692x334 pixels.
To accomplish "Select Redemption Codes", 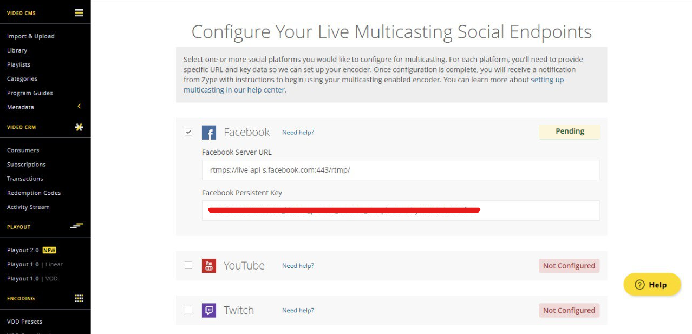I will tap(34, 193).
